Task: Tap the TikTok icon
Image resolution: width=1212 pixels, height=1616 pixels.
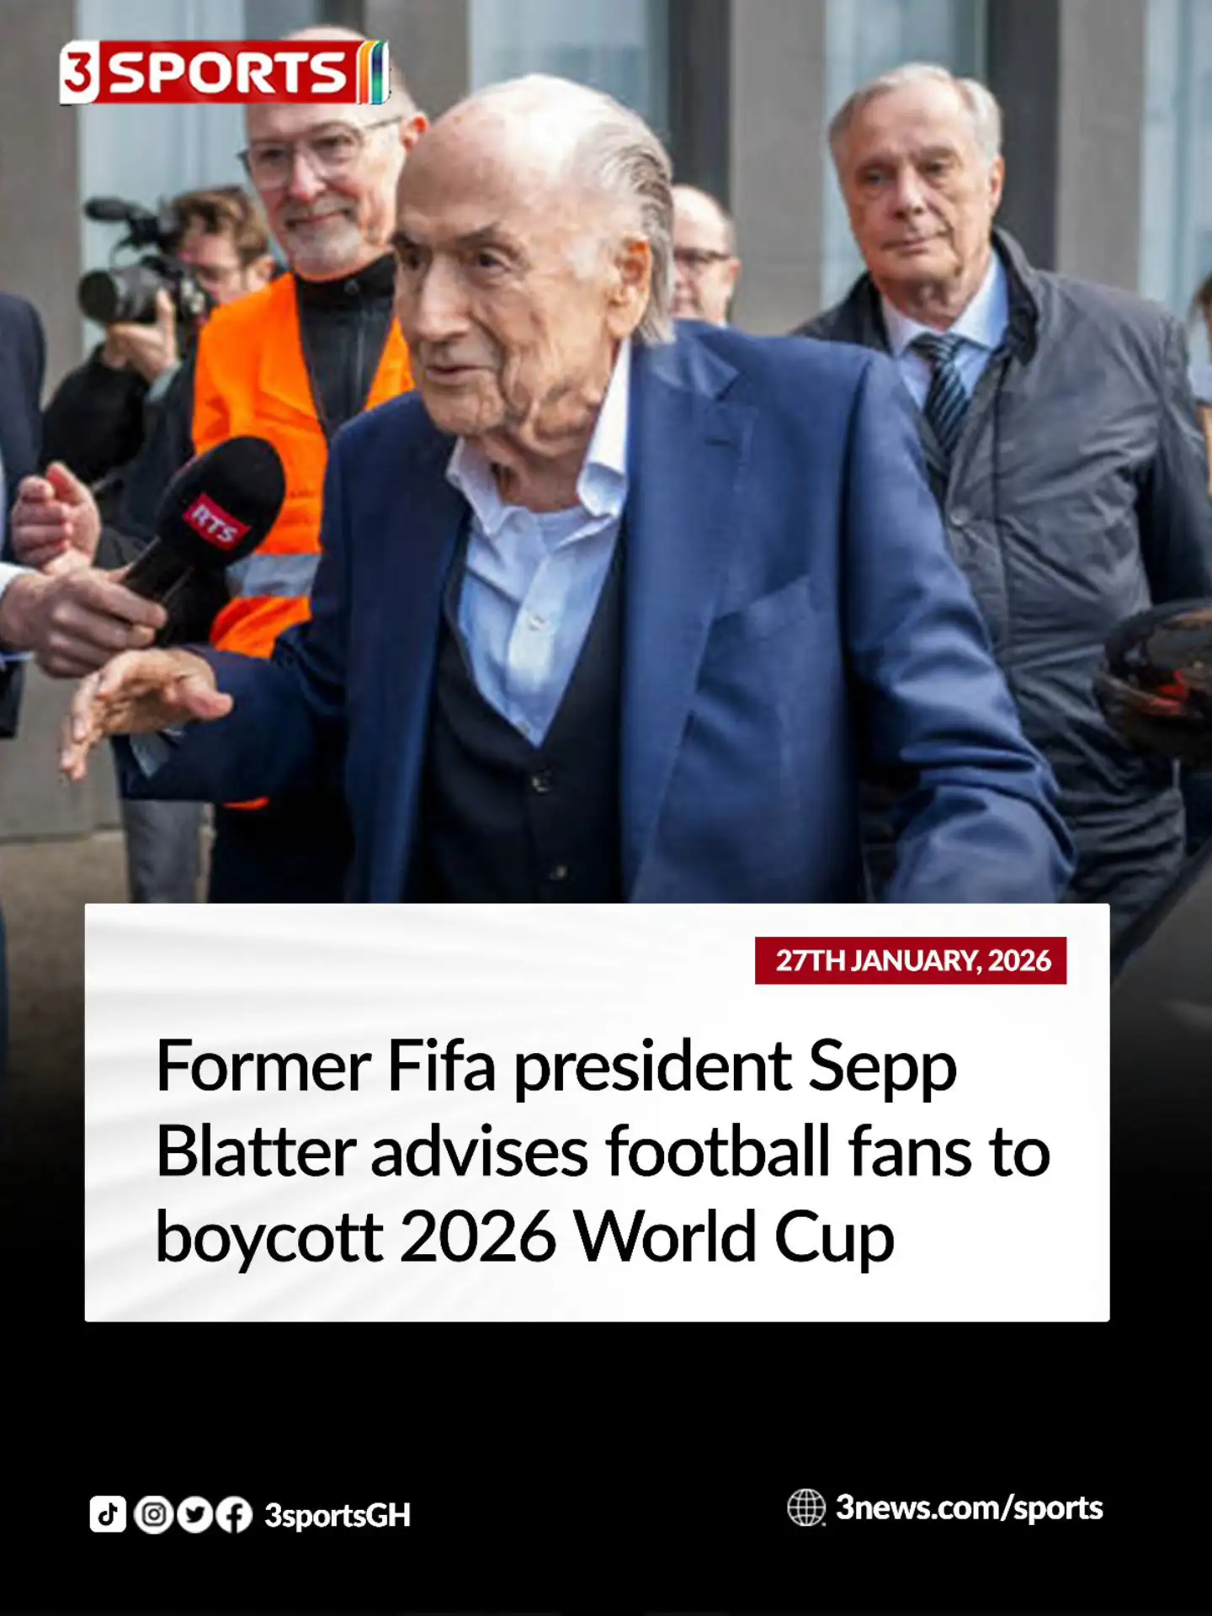Action: (x=108, y=1515)
